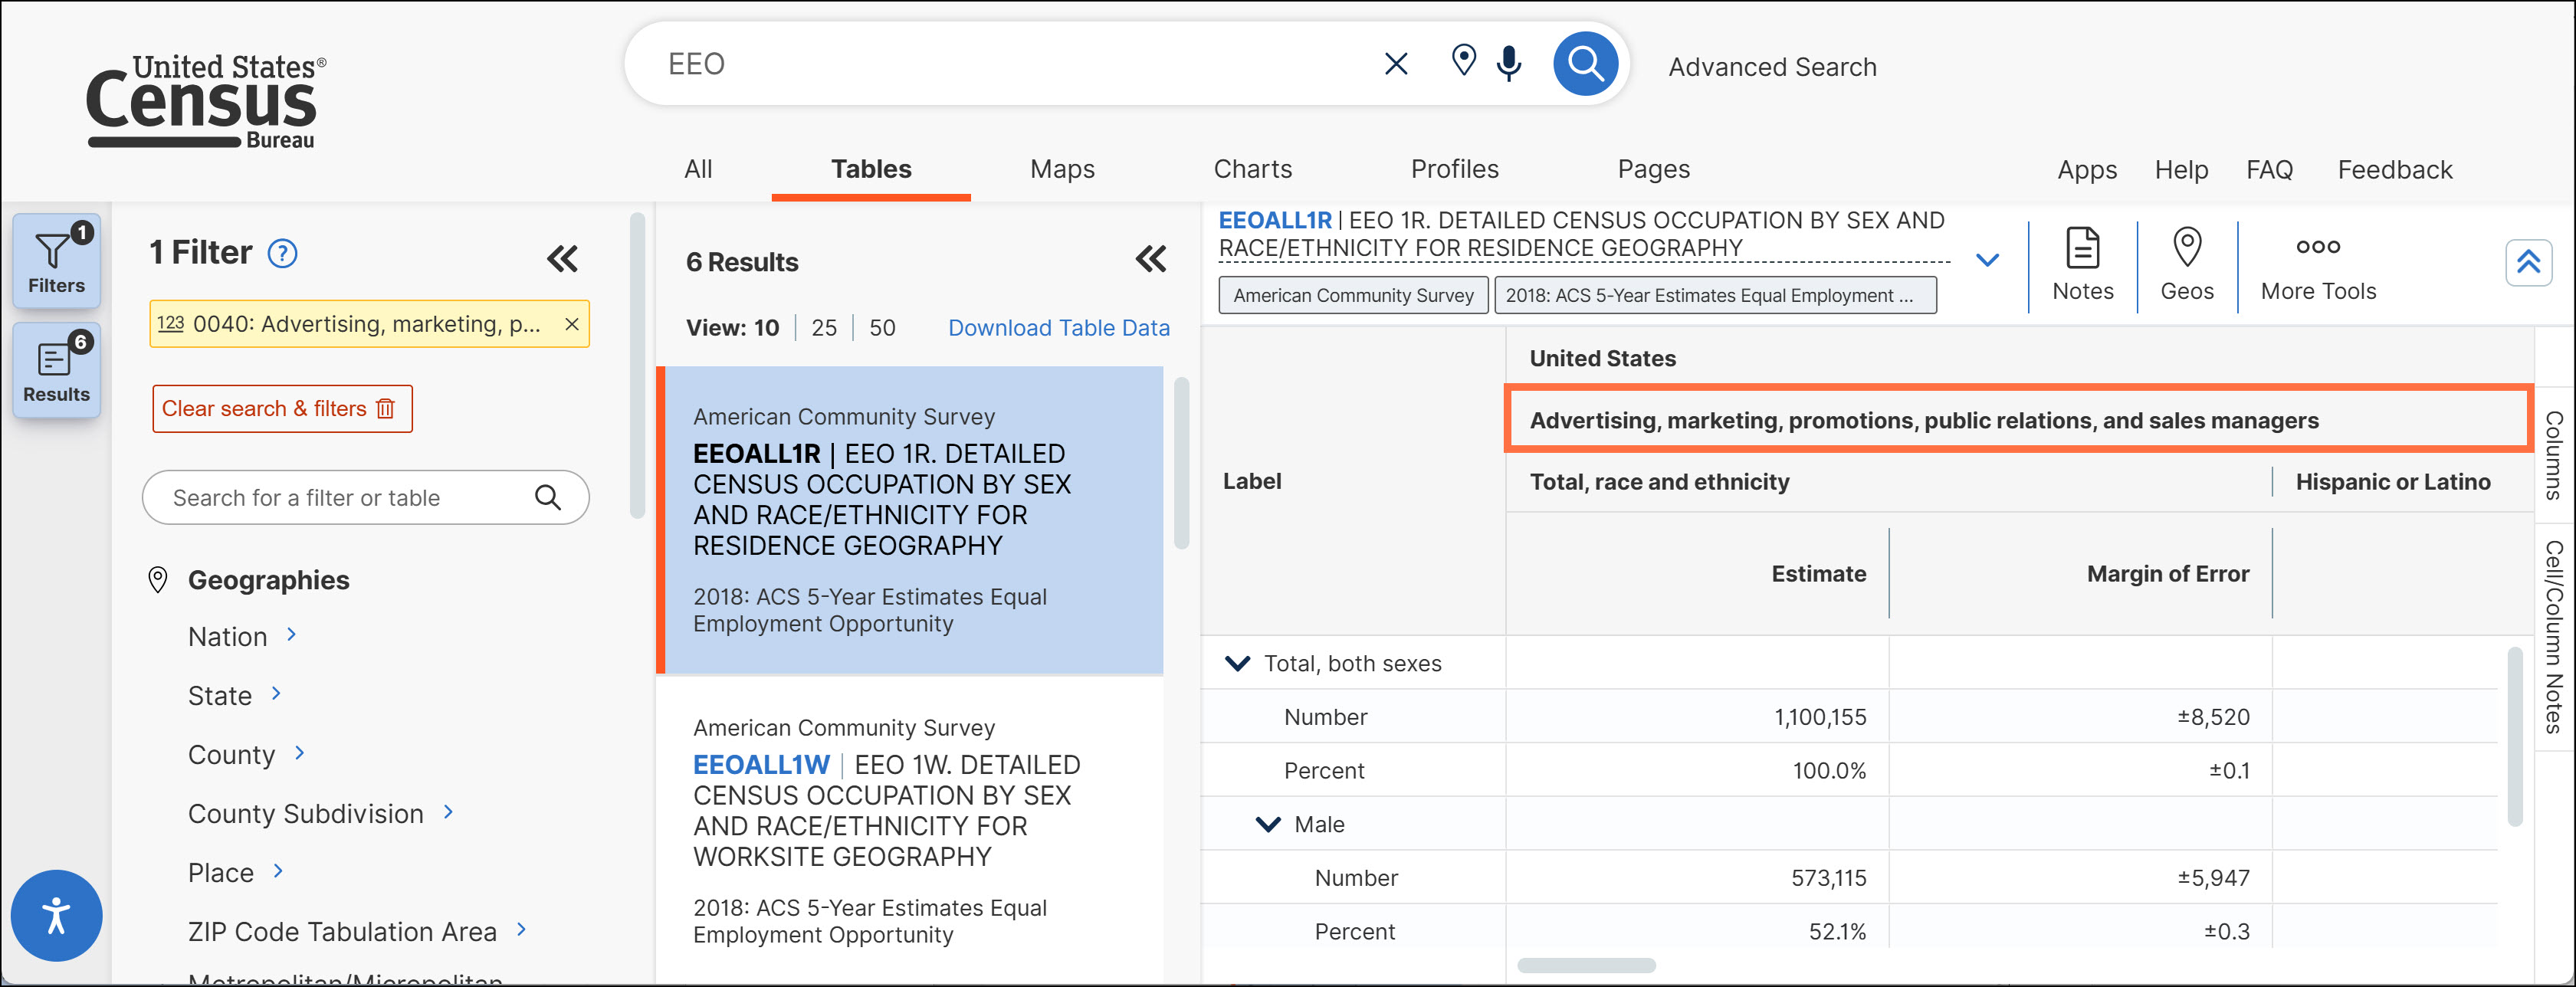Click the American Community Survey tag
The image size is (2576, 987).
(1353, 296)
